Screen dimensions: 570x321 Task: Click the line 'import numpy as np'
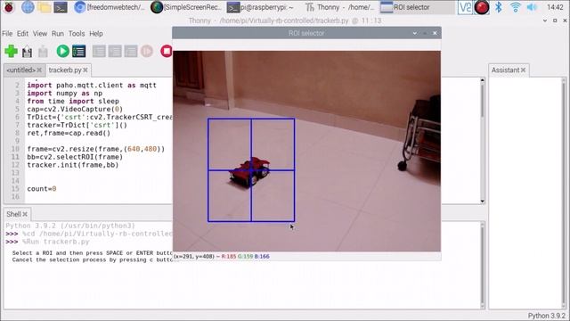64,93
